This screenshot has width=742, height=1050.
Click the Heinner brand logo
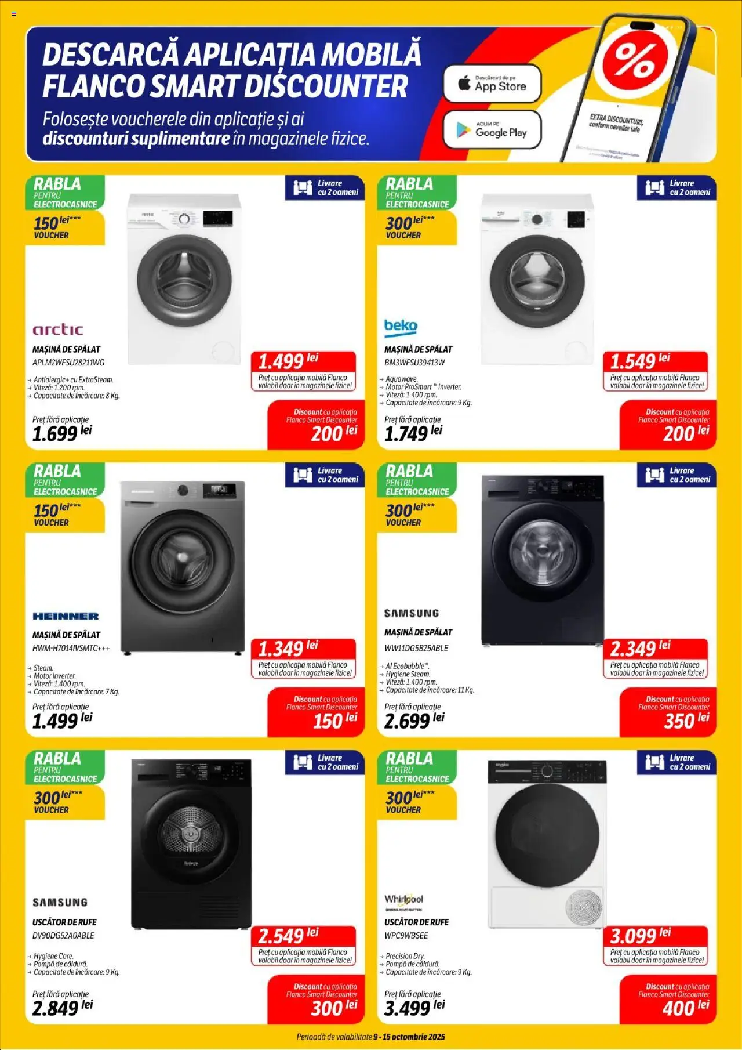click(x=66, y=616)
